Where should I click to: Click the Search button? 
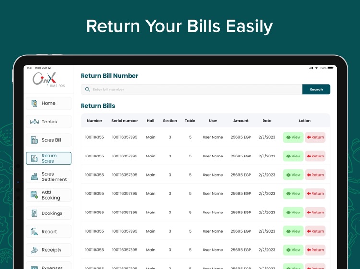316,90
